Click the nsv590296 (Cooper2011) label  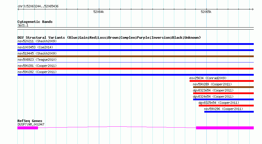pyautogui.click(x=223, y=109)
